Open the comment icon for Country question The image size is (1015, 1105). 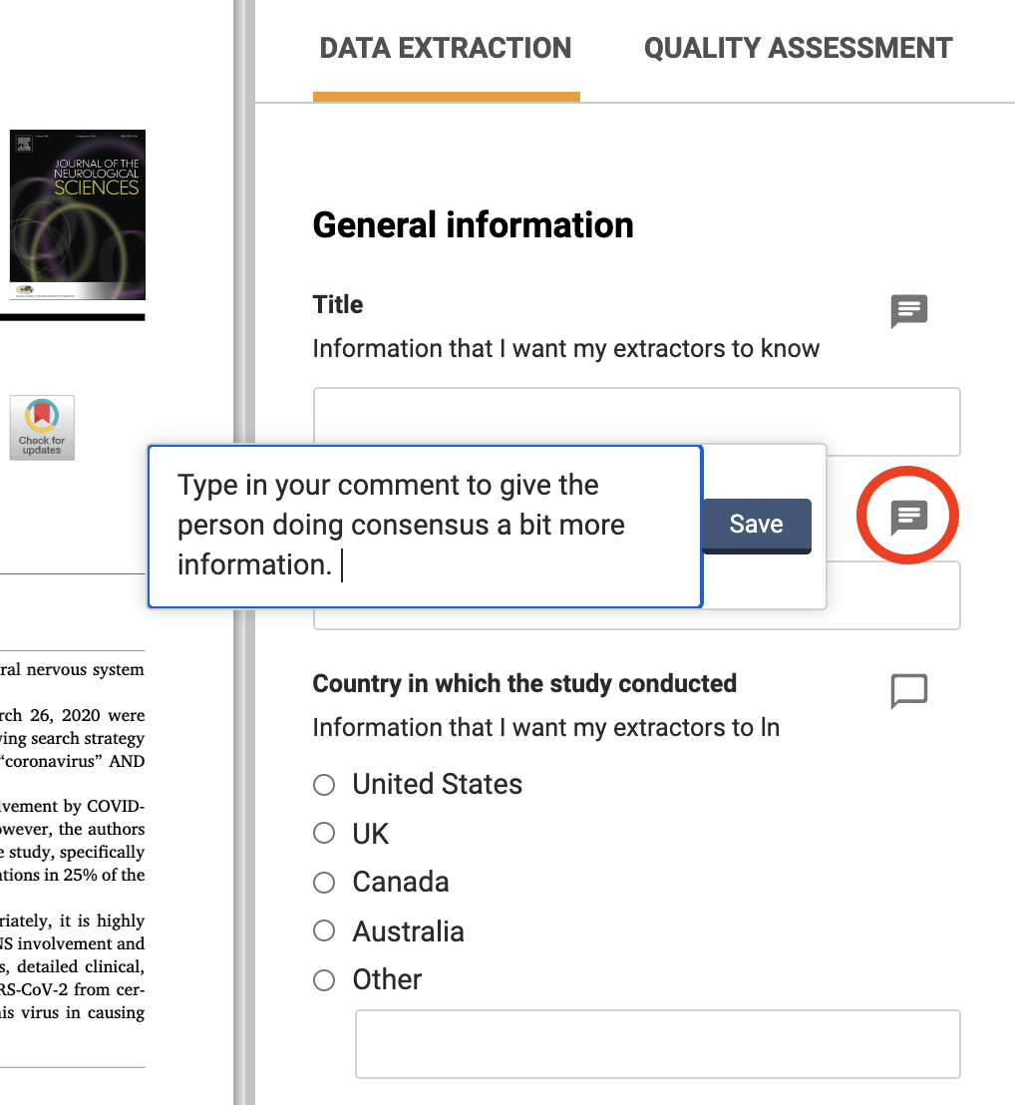[908, 690]
